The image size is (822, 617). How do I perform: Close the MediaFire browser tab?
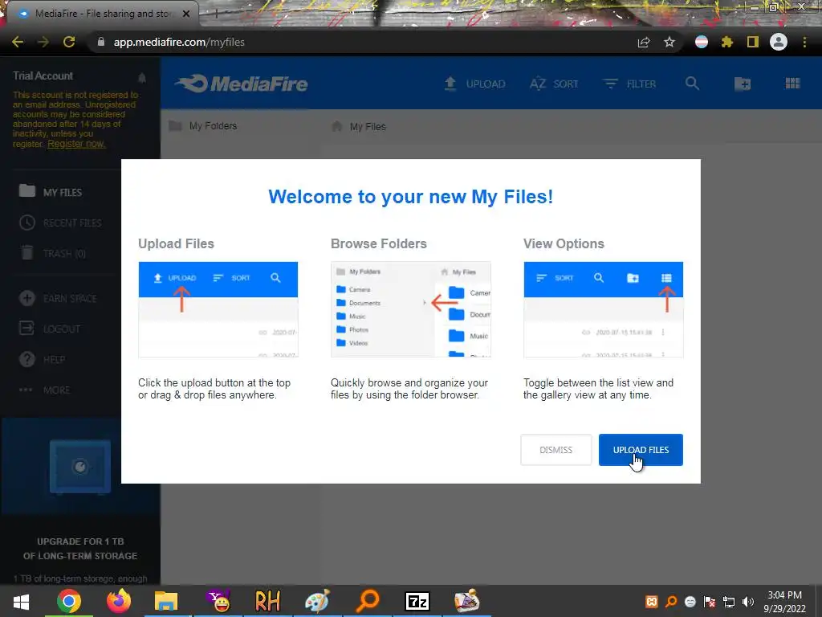pyautogui.click(x=186, y=14)
